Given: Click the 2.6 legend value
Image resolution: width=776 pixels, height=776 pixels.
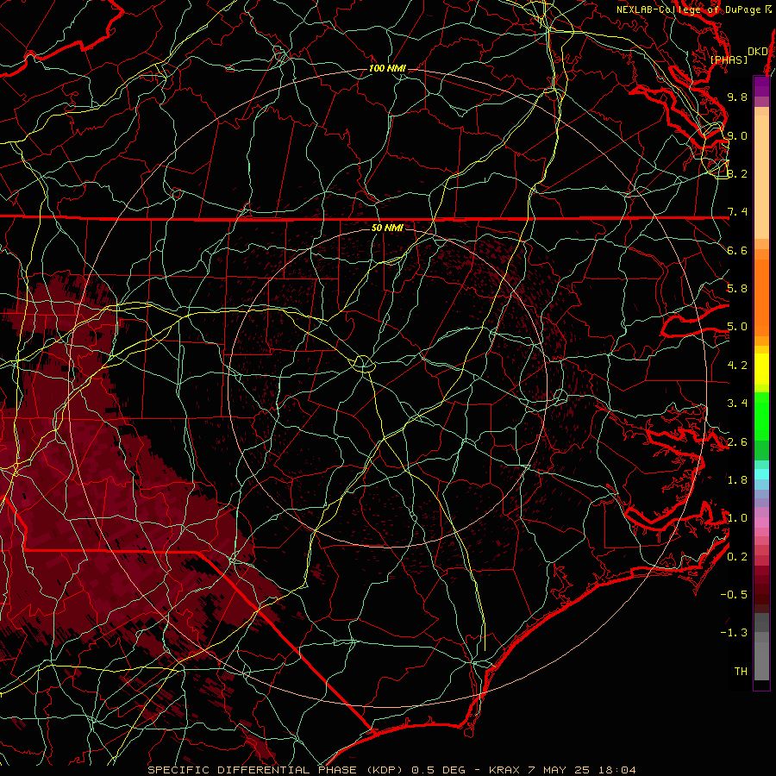Looking at the screenshot, I should tap(737, 442).
